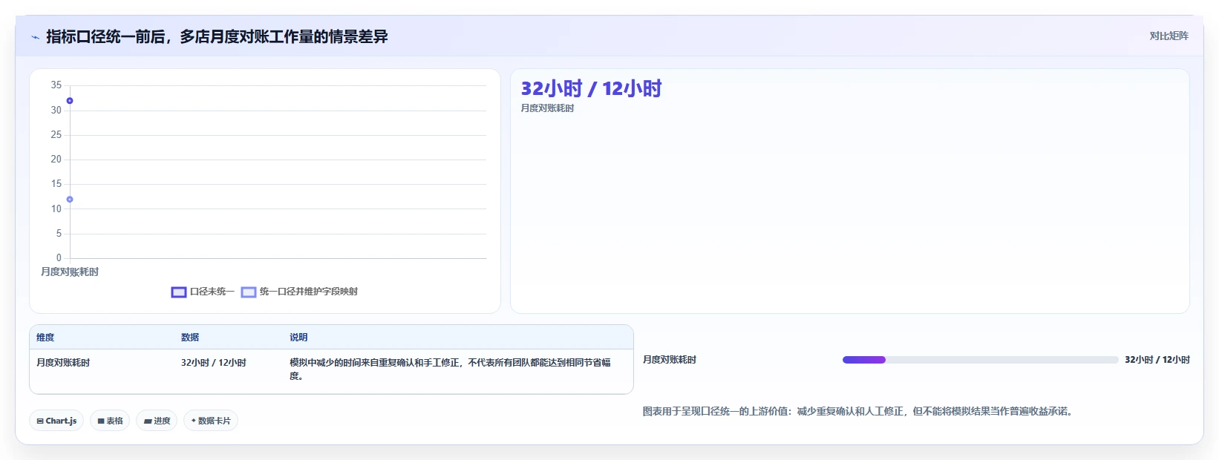
Task: Click the page title 指标口径统一前后
Action: click(x=217, y=37)
